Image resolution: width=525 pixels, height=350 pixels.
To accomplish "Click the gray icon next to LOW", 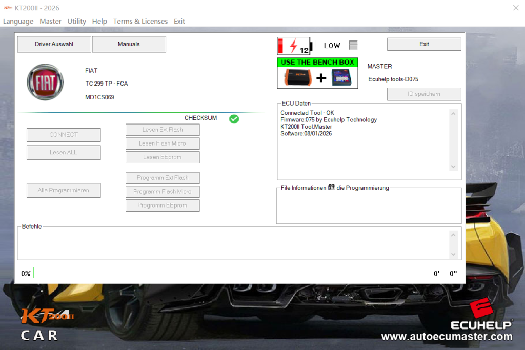I will pos(353,45).
